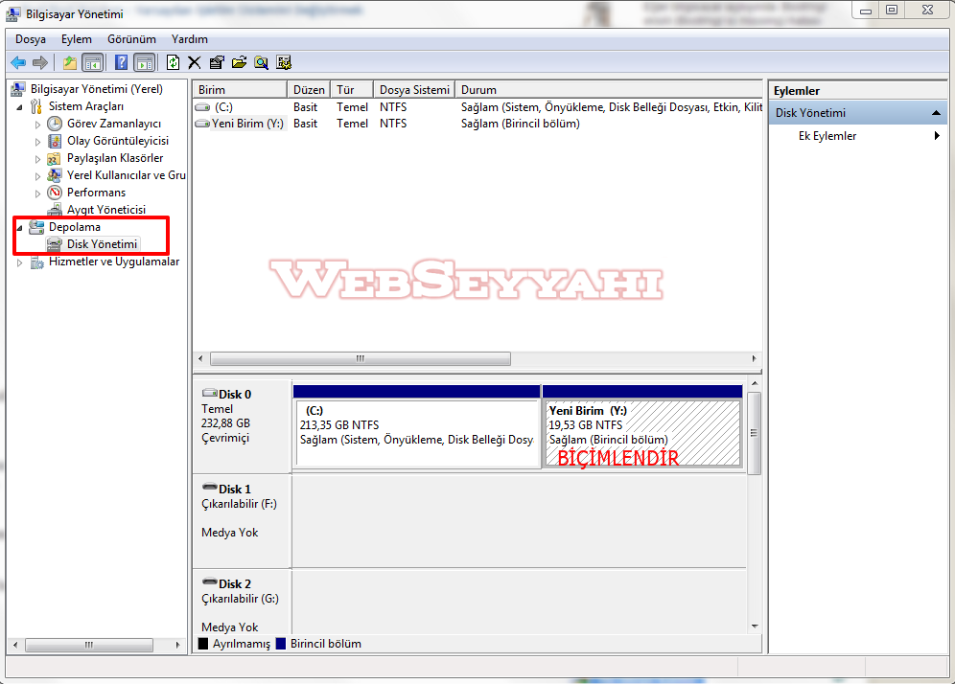Expand Yerel Kullanıcılar ve Gruplar node

click(x=37, y=176)
